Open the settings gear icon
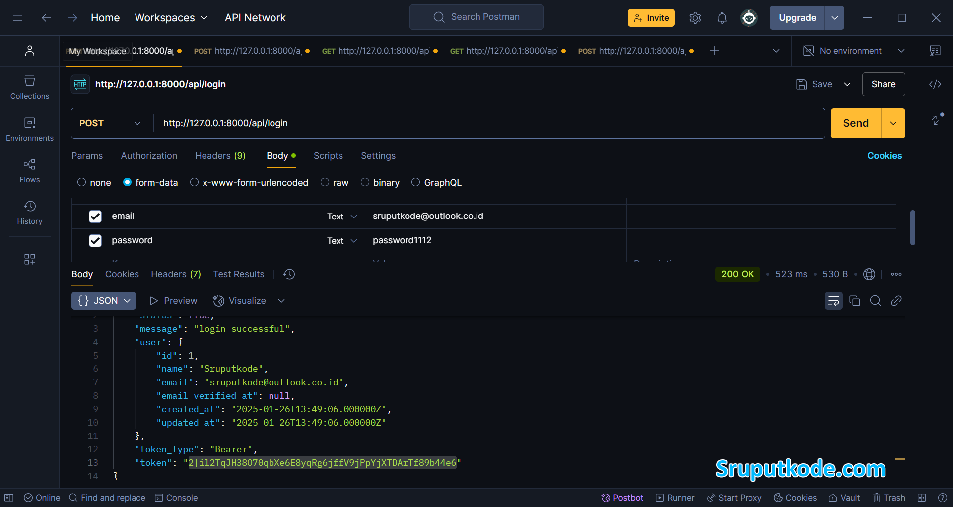The width and height of the screenshot is (953, 507). [x=695, y=18]
